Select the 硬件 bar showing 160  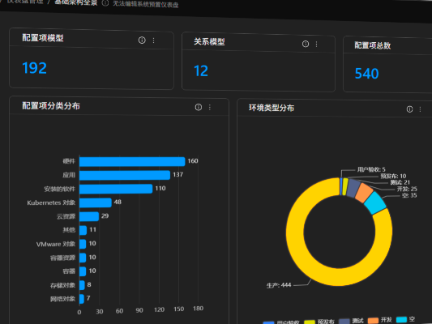point(132,161)
